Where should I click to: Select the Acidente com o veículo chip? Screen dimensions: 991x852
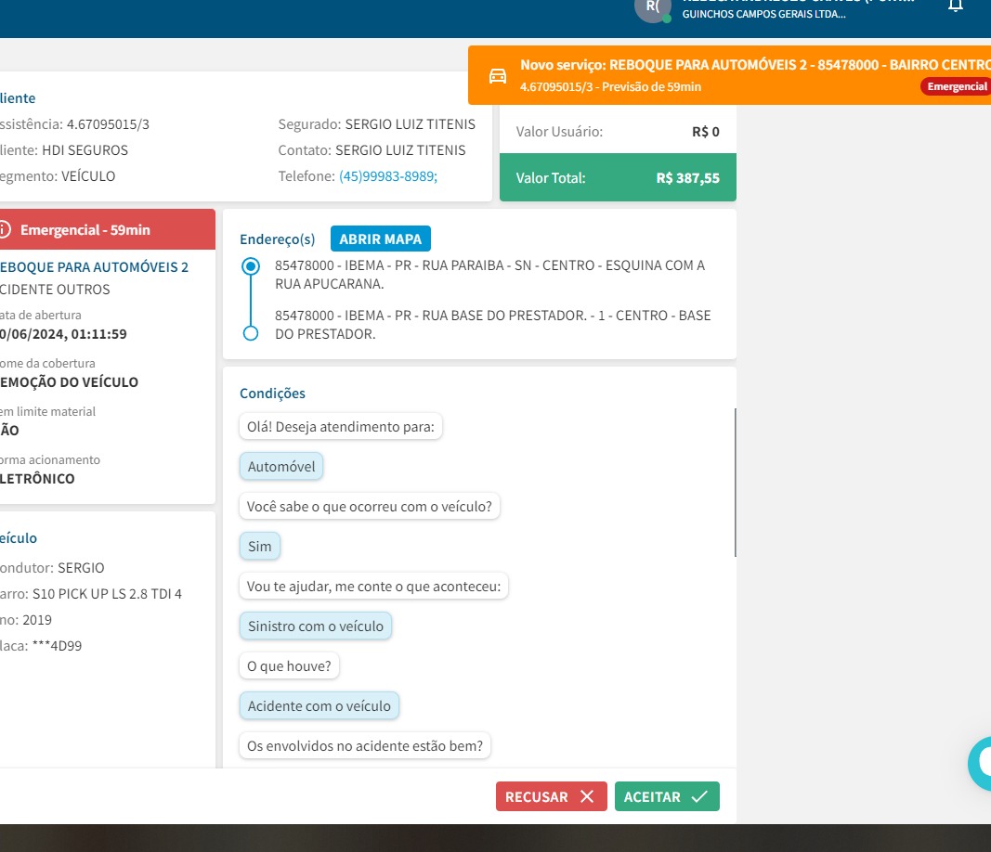pyautogui.click(x=319, y=705)
